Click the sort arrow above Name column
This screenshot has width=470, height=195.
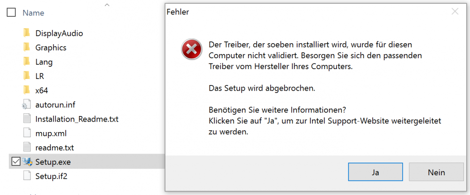tap(107, 5)
